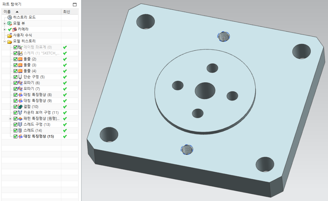
Task: Click the green status check for 대칭 특징형상 (15)
Action: point(65,137)
